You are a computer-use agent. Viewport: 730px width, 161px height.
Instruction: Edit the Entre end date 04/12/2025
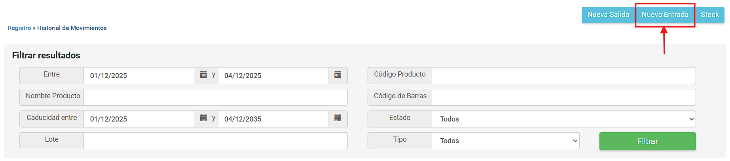pyautogui.click(x=273, y=76)
